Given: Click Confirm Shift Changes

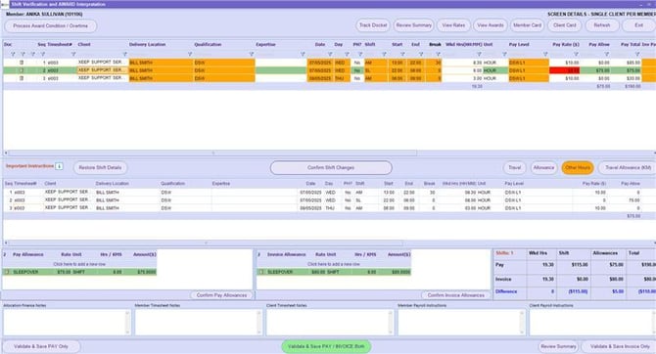Looking at the screenshot, I should tap(331, 167).
